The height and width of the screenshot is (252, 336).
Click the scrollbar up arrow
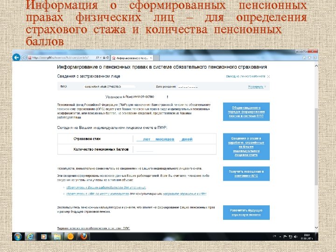pos(316,66)
